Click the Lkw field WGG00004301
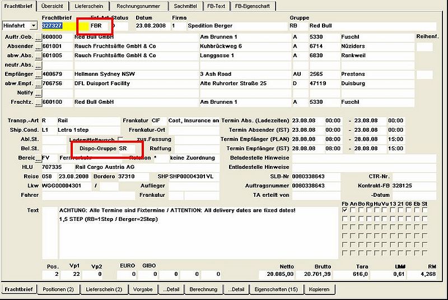Viewport: 448px width, 300px height. 66,186
